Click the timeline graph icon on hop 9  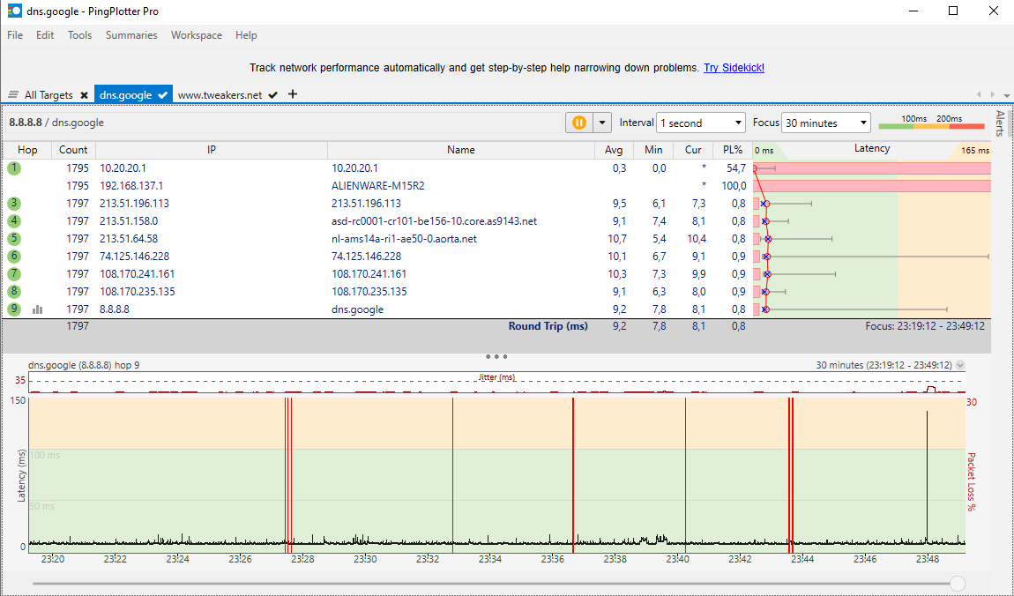click(x=38, y=309)
